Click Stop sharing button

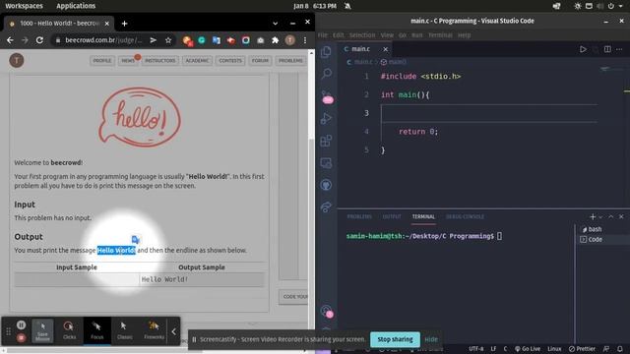395,339
